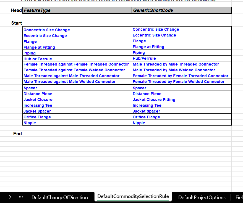243x203 pixels.
Task: Select GenericShortCode cell Distance Piece
Action: (182, 93)
